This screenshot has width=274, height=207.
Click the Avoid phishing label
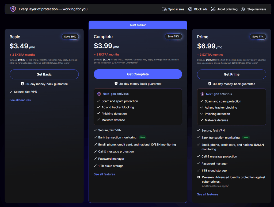(x=227, y=9)
